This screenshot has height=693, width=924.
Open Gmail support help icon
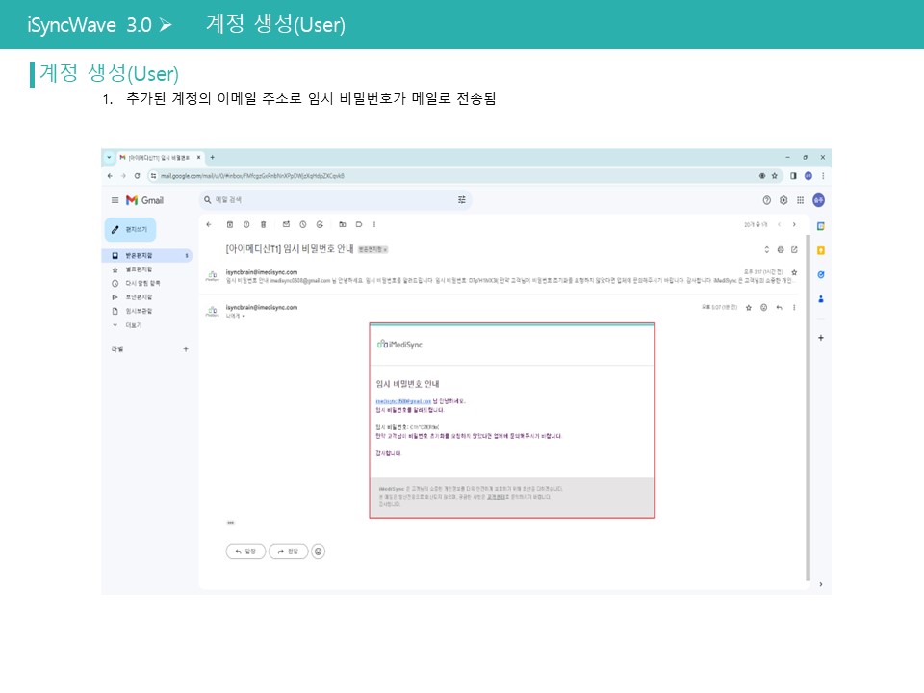coord(767,200)
